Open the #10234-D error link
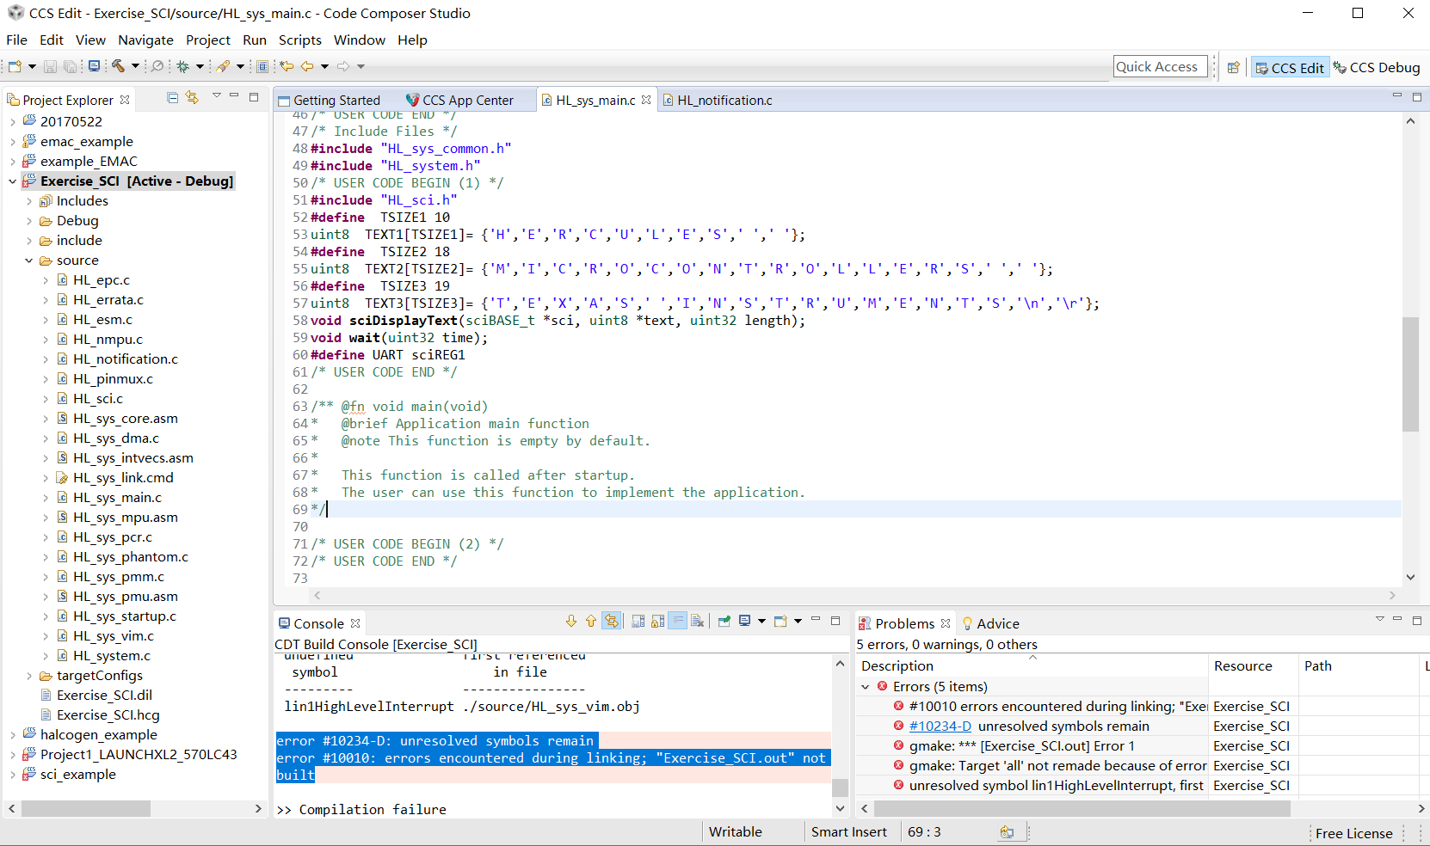Image resolution: width=1430 pixels, height=846 pixels. pos(940,726)
